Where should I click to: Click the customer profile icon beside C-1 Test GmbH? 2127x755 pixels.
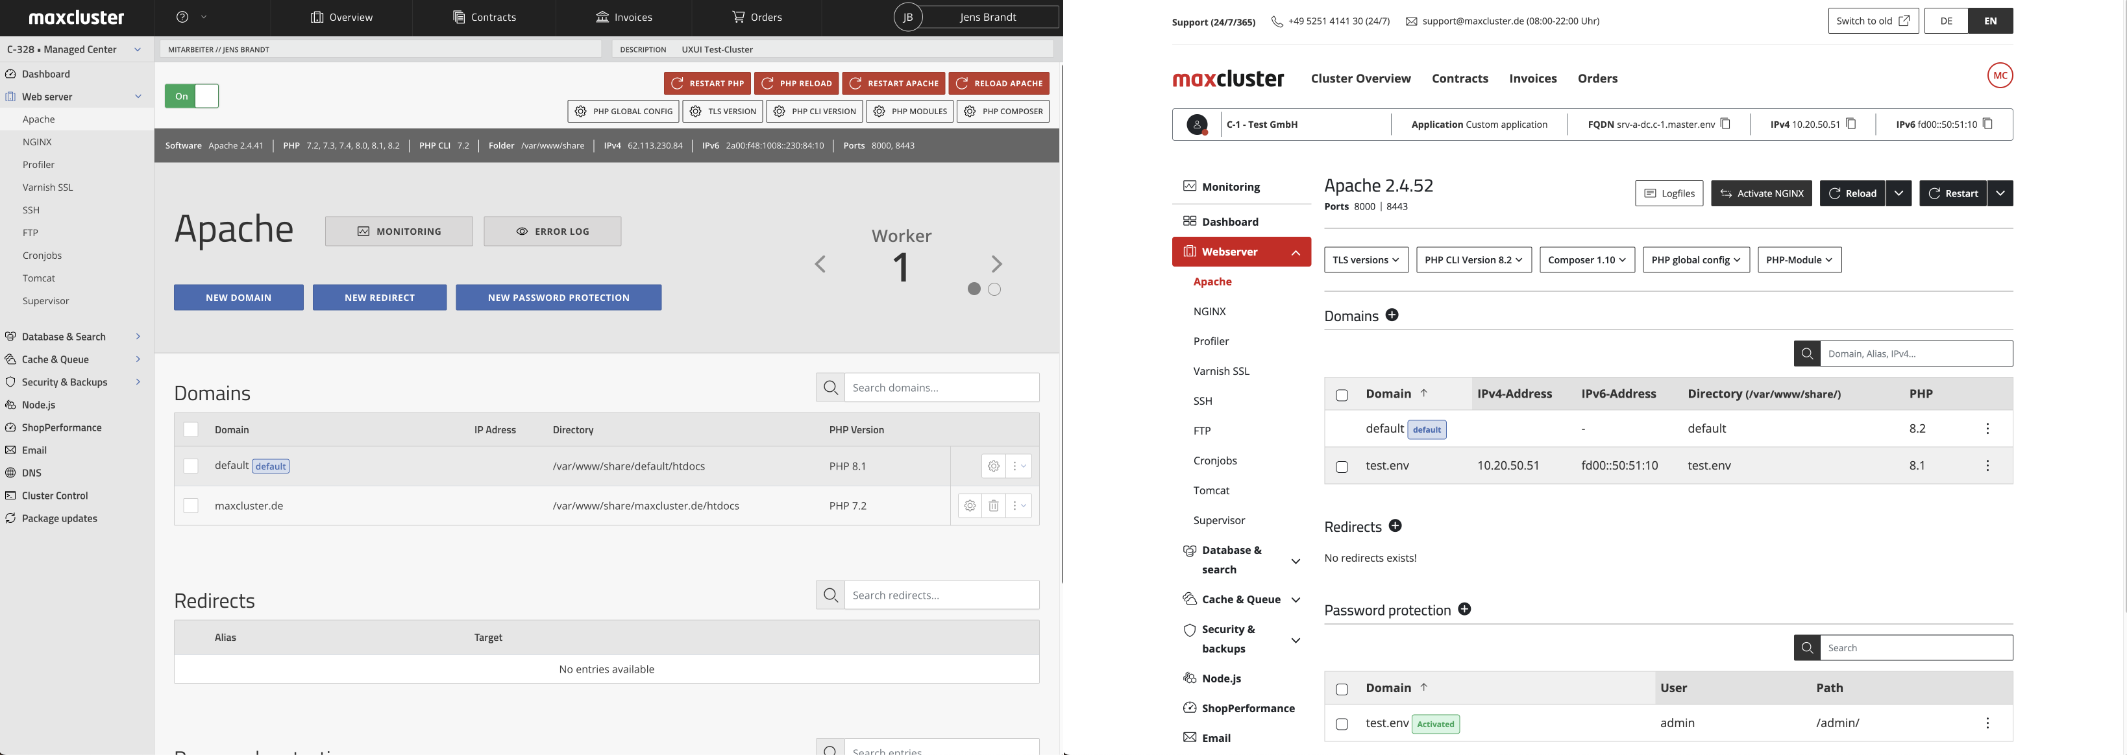pos(1198,125)
